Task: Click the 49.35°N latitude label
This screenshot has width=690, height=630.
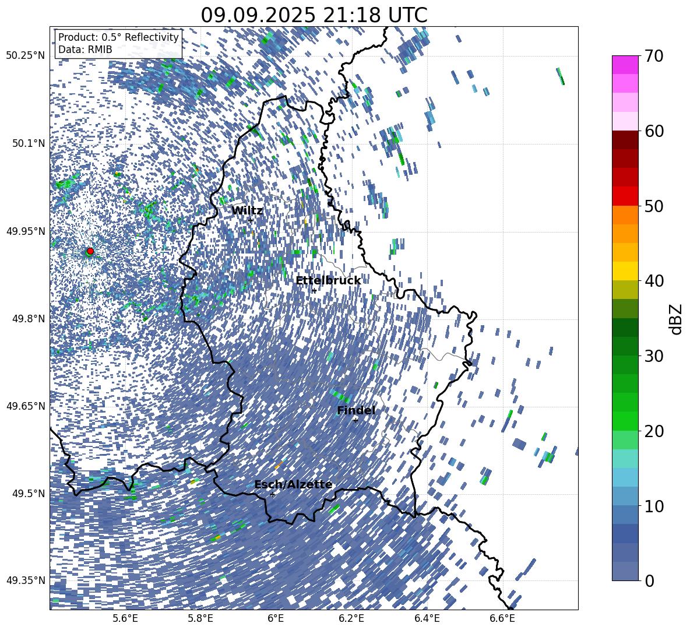Action: click(x=26, y=580)
